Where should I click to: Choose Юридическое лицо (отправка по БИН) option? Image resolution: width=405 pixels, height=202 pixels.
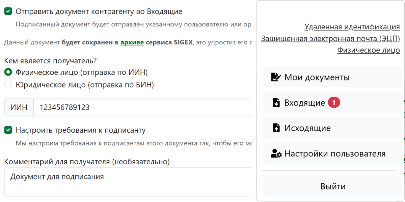pyautogui.click(x=8, y=85)
